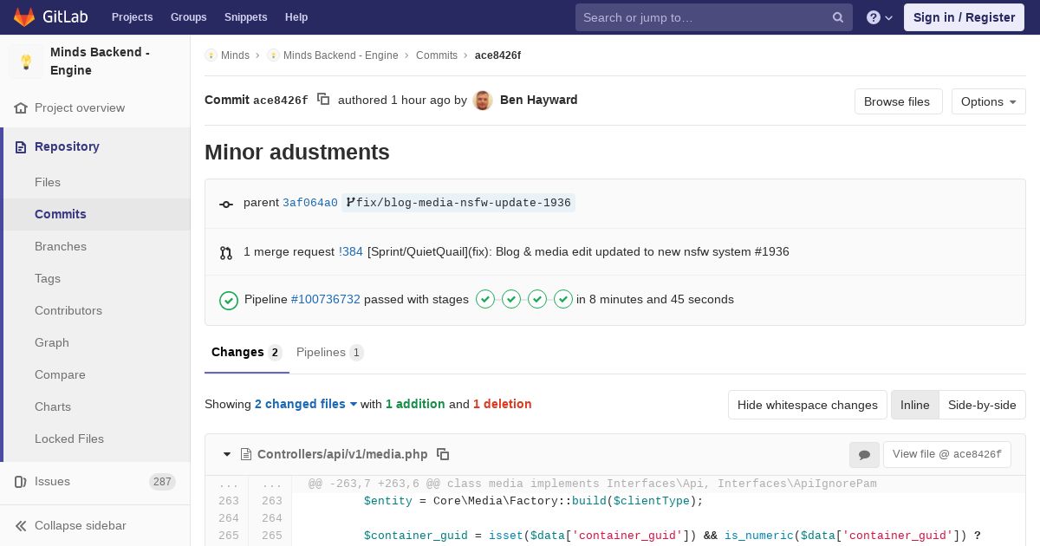Open pipeline #100736732 link
1040x546 pixels.
pos(326,300)
